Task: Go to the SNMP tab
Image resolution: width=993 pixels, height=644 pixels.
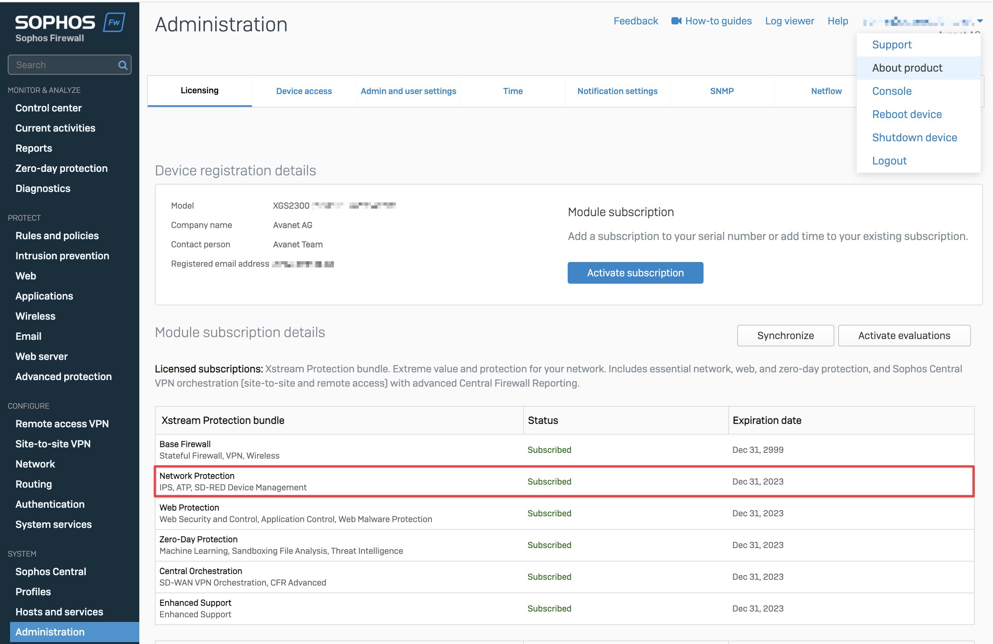Action: tap(721, 91)
